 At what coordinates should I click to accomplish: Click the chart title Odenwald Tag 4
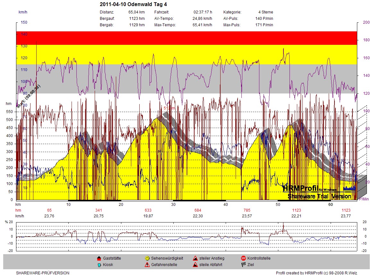click(x=133, y=4)
